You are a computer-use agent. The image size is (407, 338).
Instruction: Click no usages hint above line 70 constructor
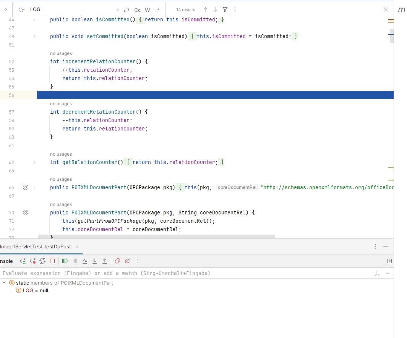point(61,204)
